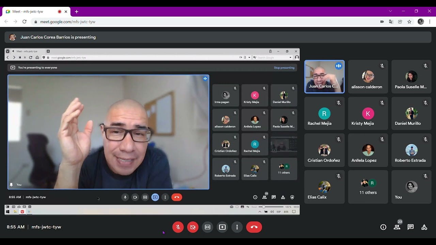Click the presenter's main video in shared screen
The height and width of the screenshot is (245, 436).
108,132
